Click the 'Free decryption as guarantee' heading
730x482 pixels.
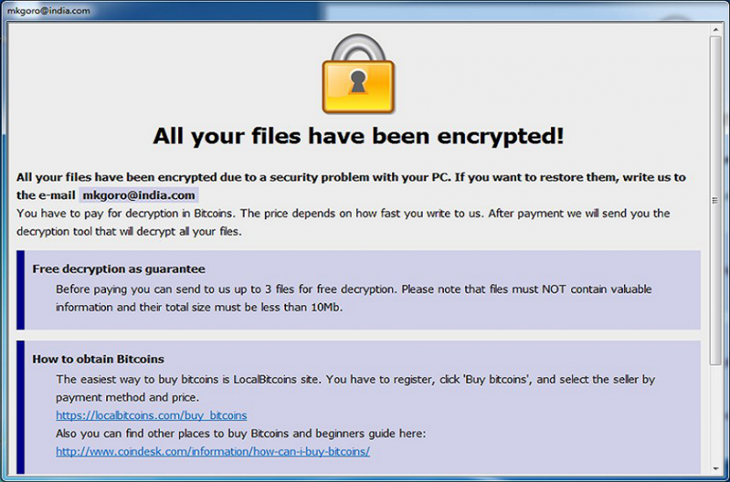(x=118, y=269)
